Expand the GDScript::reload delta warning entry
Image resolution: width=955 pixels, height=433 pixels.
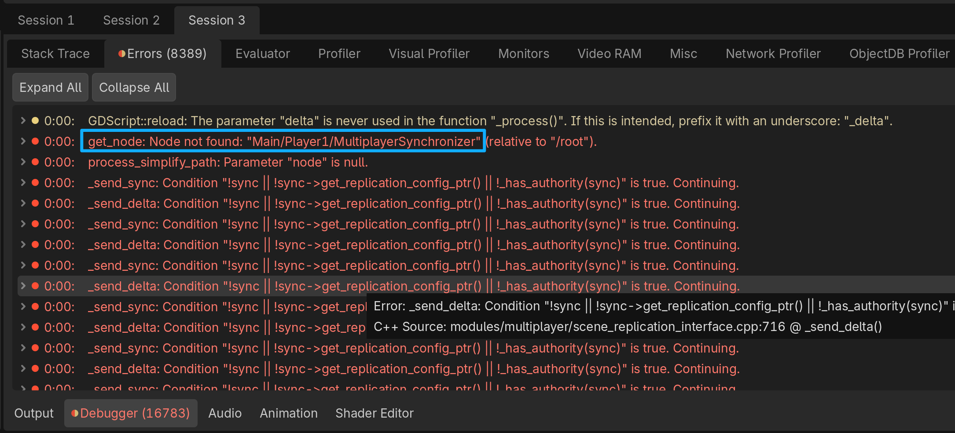[x=23, y=120]
